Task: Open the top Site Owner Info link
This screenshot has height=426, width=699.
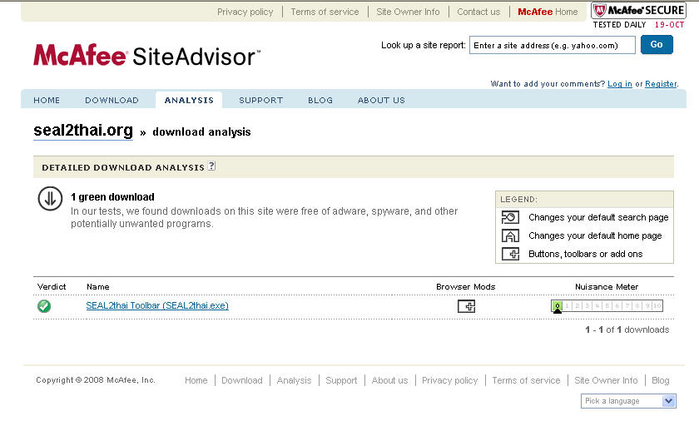Action: click(408, 12)
